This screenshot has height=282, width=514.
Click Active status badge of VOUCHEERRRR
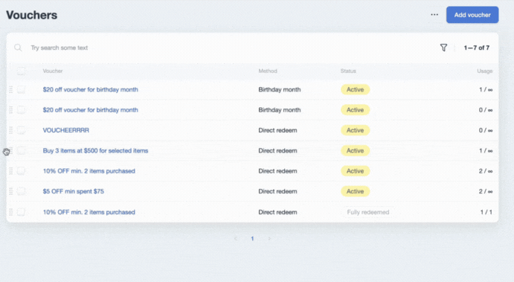coord(356,130)
